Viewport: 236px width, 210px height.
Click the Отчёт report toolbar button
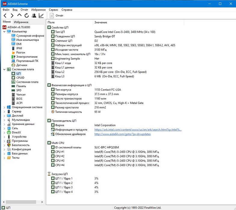click(57, 16)
